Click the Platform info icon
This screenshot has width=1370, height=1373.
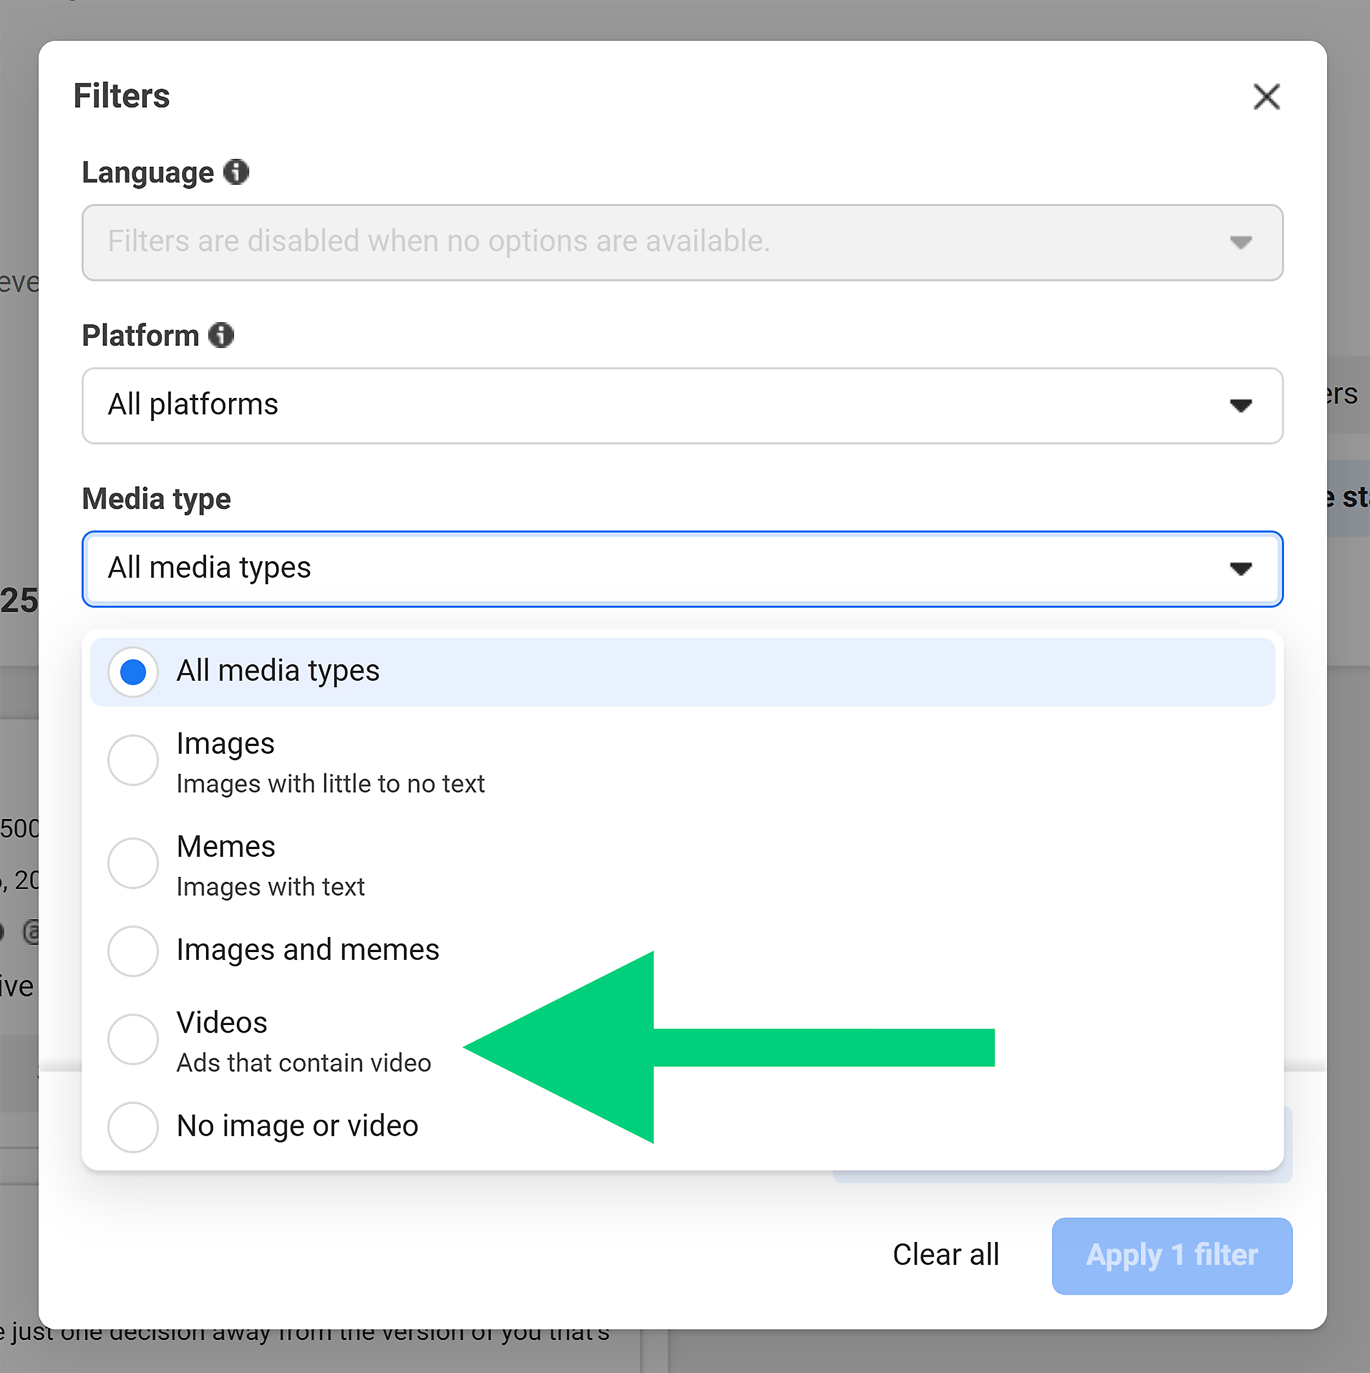[x=221, y=335]
